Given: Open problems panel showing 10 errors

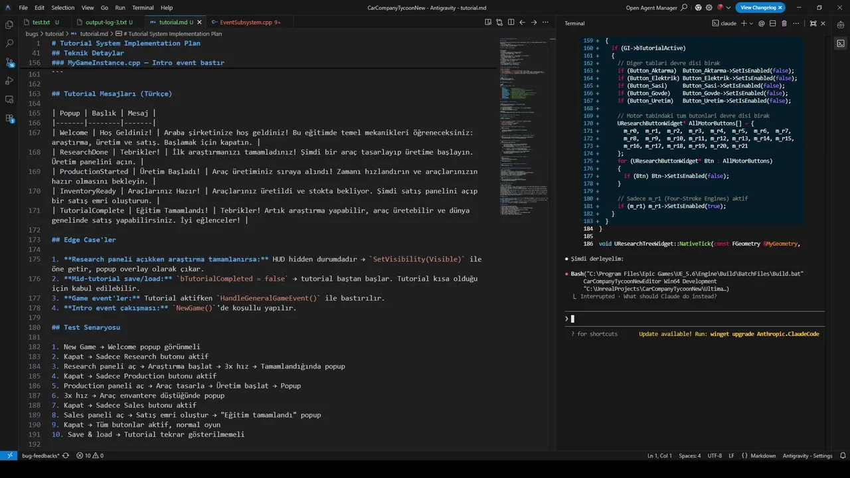Looking at the screenshot, I should (x=90, y=455).
